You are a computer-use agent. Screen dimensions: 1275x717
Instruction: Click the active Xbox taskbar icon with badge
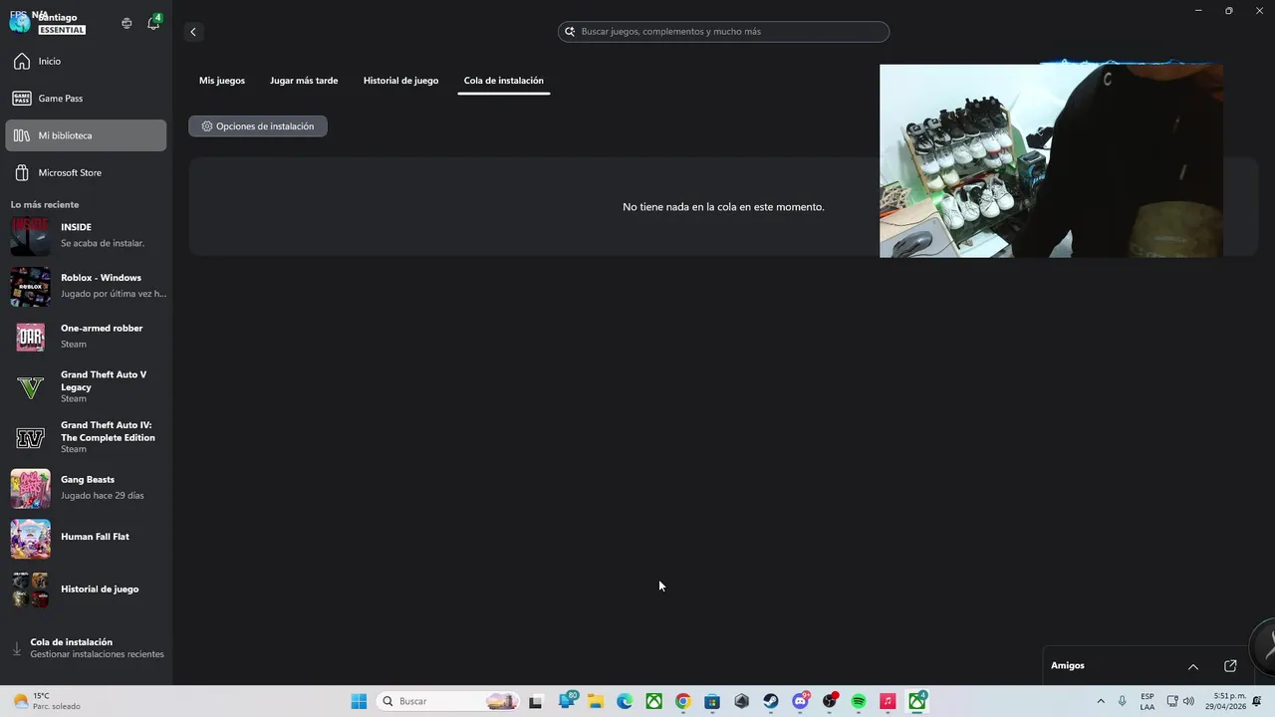coord(917,701)
